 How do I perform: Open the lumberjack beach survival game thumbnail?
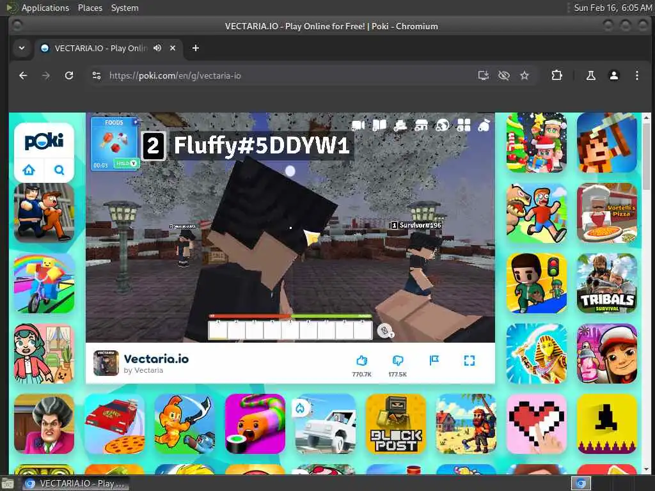tap(466, 424)
